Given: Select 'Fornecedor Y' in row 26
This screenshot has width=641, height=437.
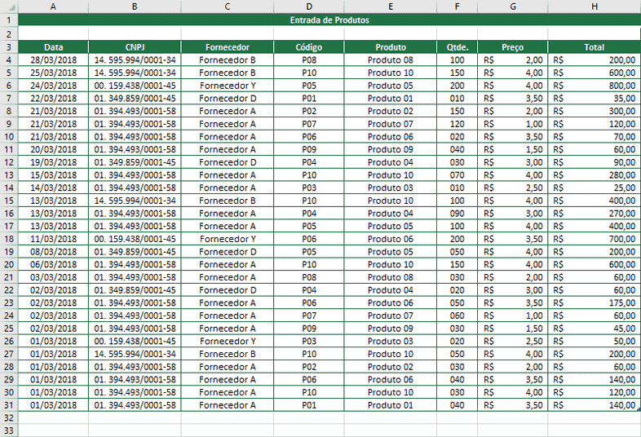Looking at the screenshot, I should tap(228, 341).
